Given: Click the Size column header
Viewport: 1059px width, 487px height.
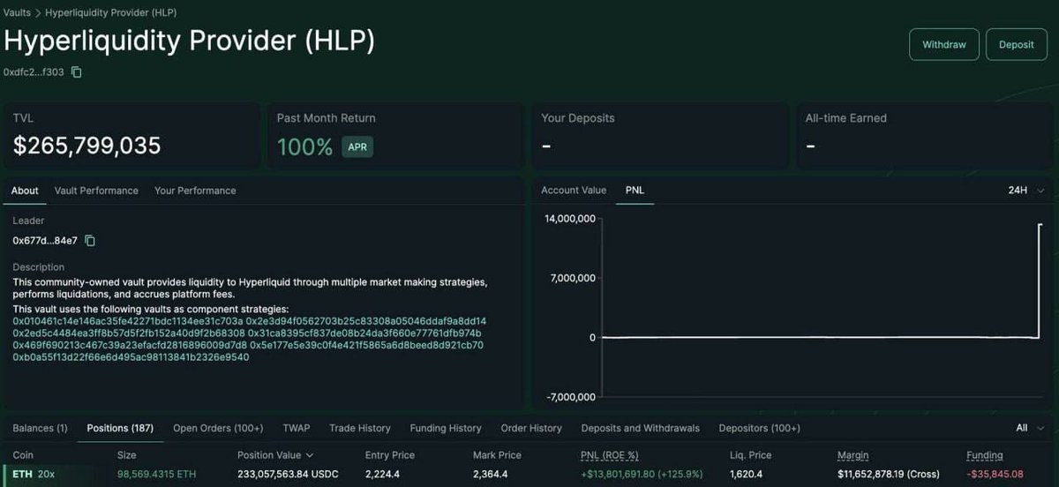Looking at the screenshot, I should 127,455.
